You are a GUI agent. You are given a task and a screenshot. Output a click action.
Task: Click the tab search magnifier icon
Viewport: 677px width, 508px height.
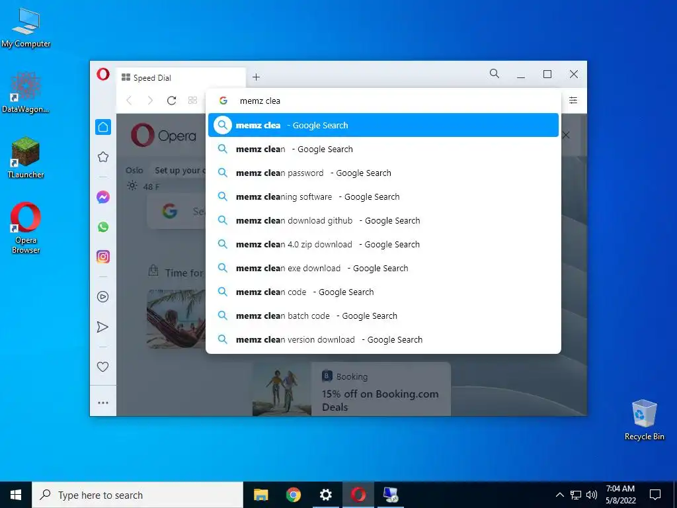point(495,73)
